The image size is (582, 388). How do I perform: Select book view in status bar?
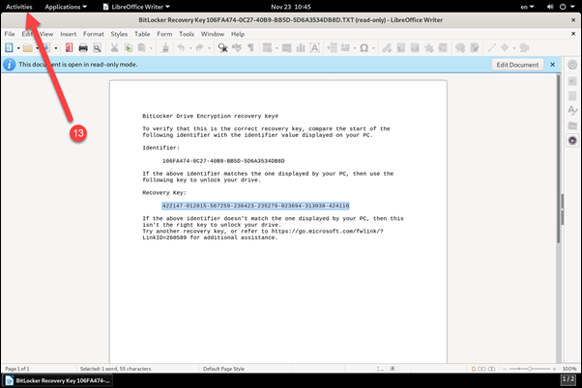[x=491, y=369]
